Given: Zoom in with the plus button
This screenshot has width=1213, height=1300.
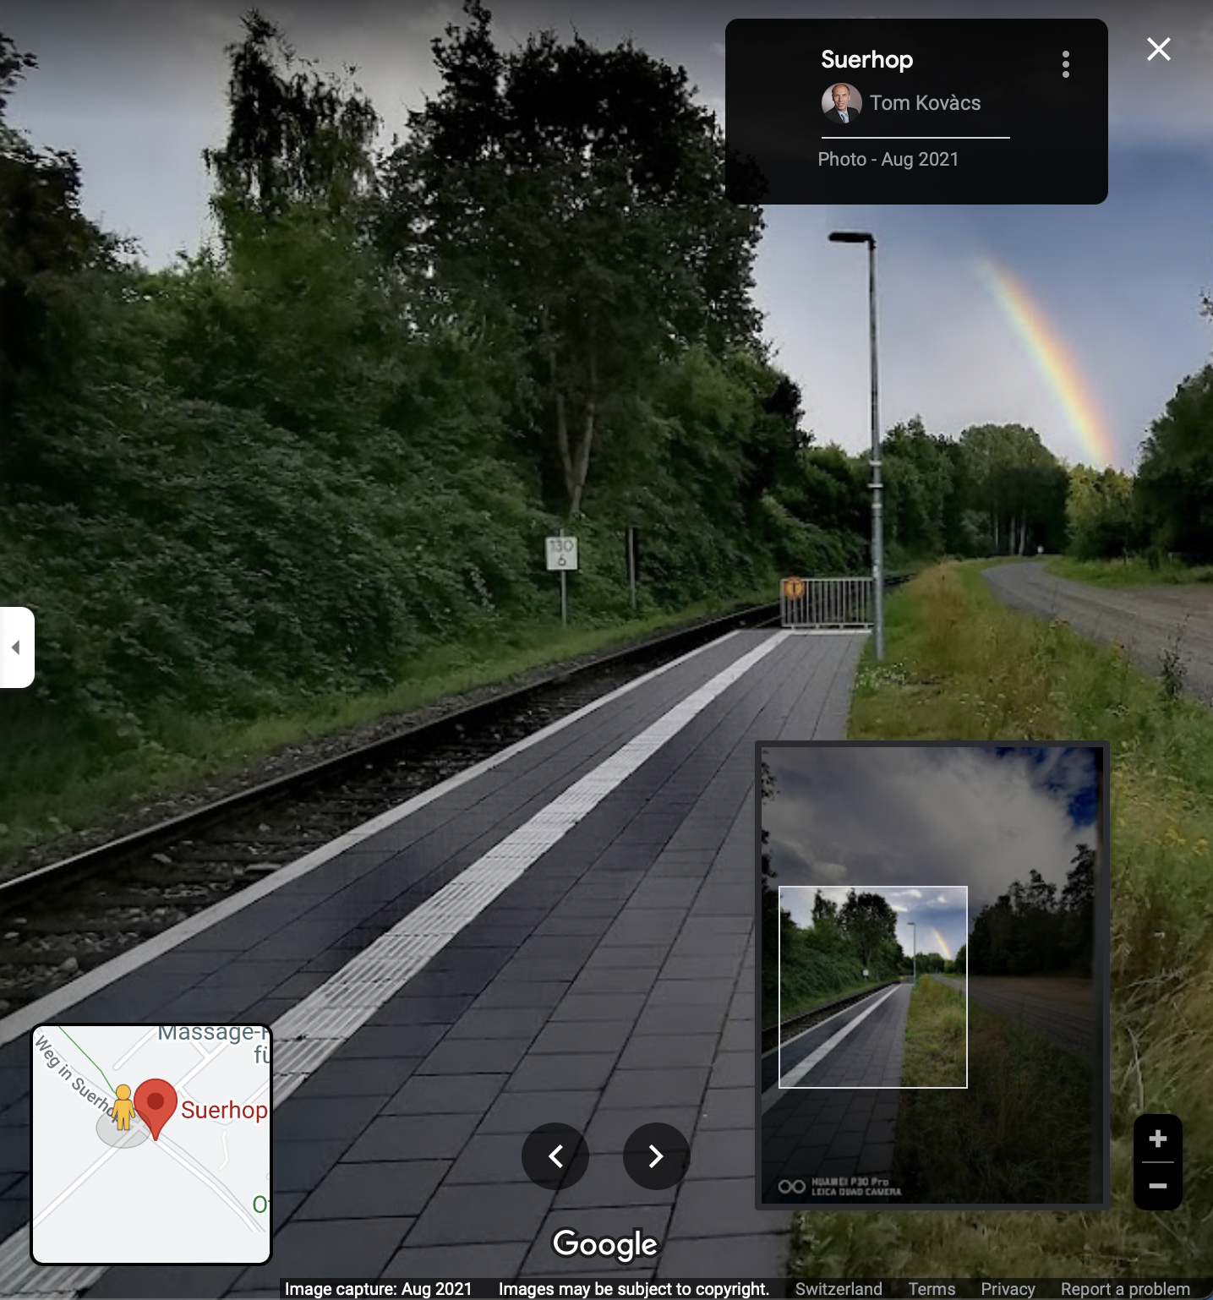Looking at the screenshot, I should point(1157,1139).
